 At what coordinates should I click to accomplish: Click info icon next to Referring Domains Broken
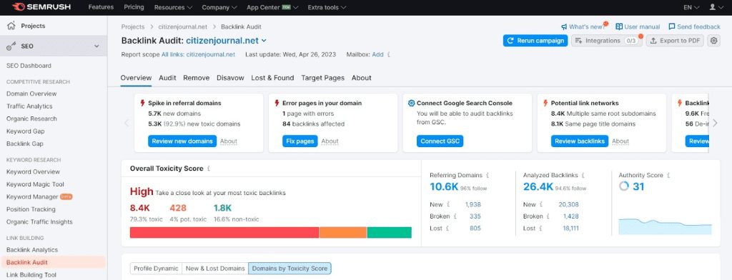tap(455, 216)
